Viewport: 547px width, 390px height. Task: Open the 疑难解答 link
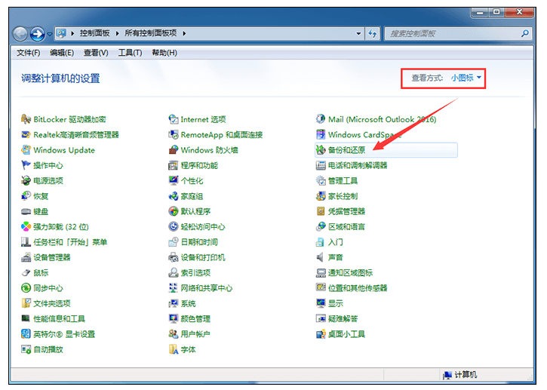(343, 319)
